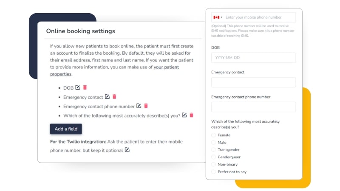Edit the gender description question field

(x=184, y=115)
